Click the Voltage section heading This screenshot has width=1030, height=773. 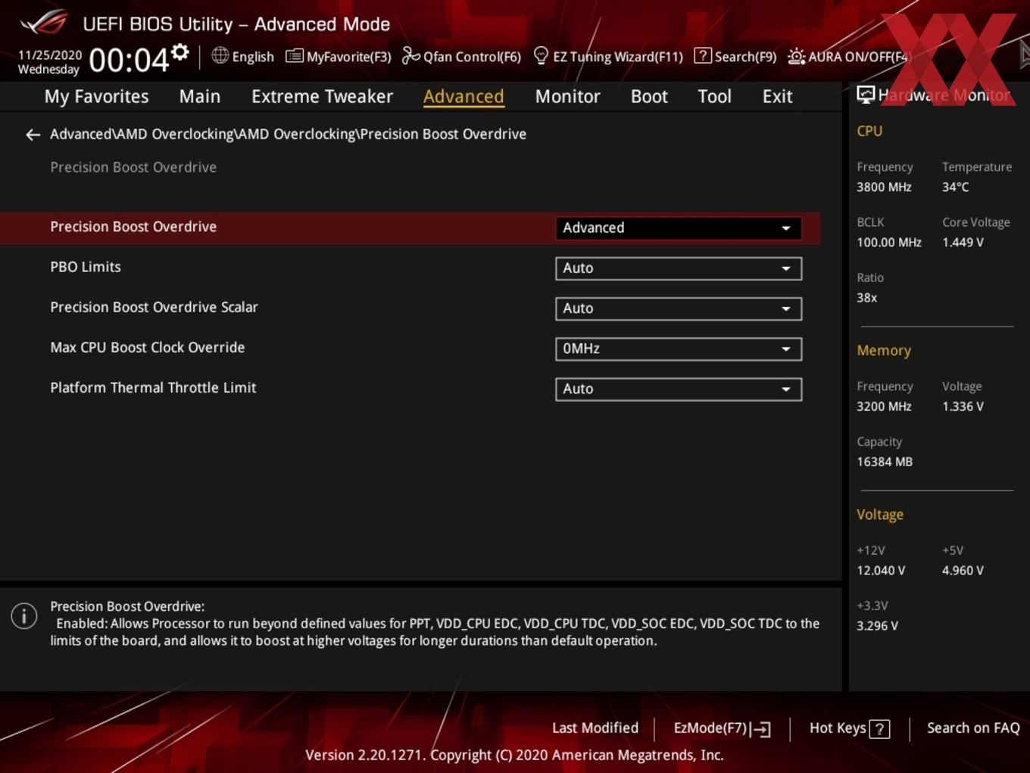pos(880,515)
